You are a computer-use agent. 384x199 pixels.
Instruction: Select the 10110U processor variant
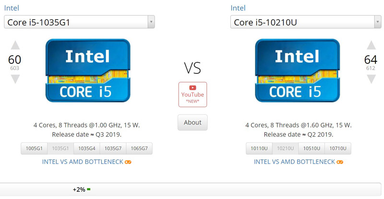click(x=259, y=148)
